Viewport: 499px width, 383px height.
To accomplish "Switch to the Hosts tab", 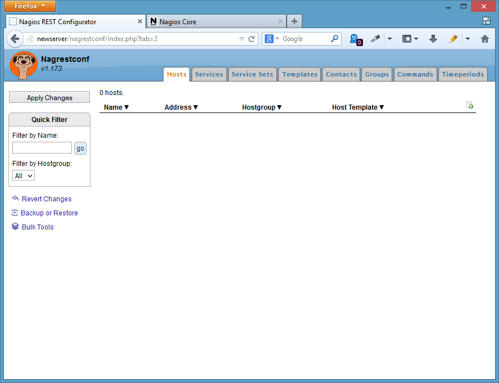I will tap(176, 74).
